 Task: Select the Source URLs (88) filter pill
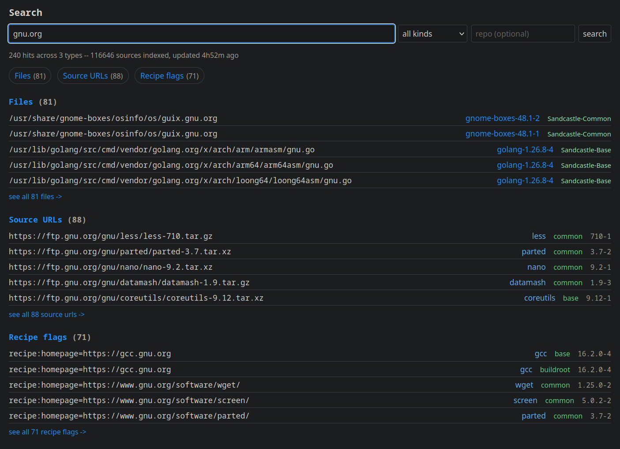pyautogui.click(x=93, y=75)
